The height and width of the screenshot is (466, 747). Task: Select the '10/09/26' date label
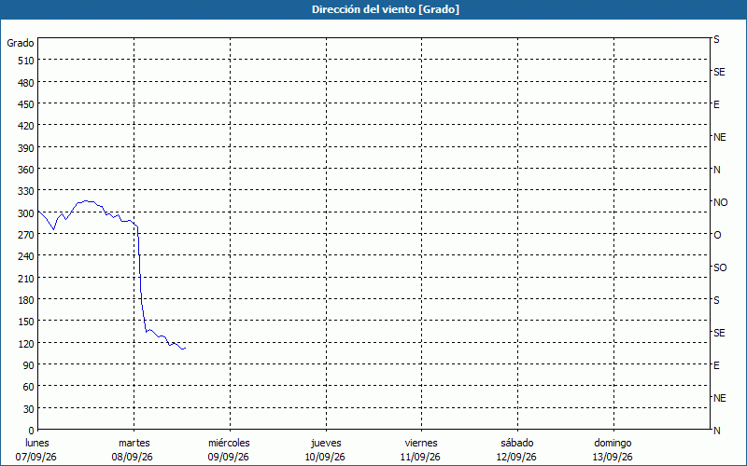(325, 457)
